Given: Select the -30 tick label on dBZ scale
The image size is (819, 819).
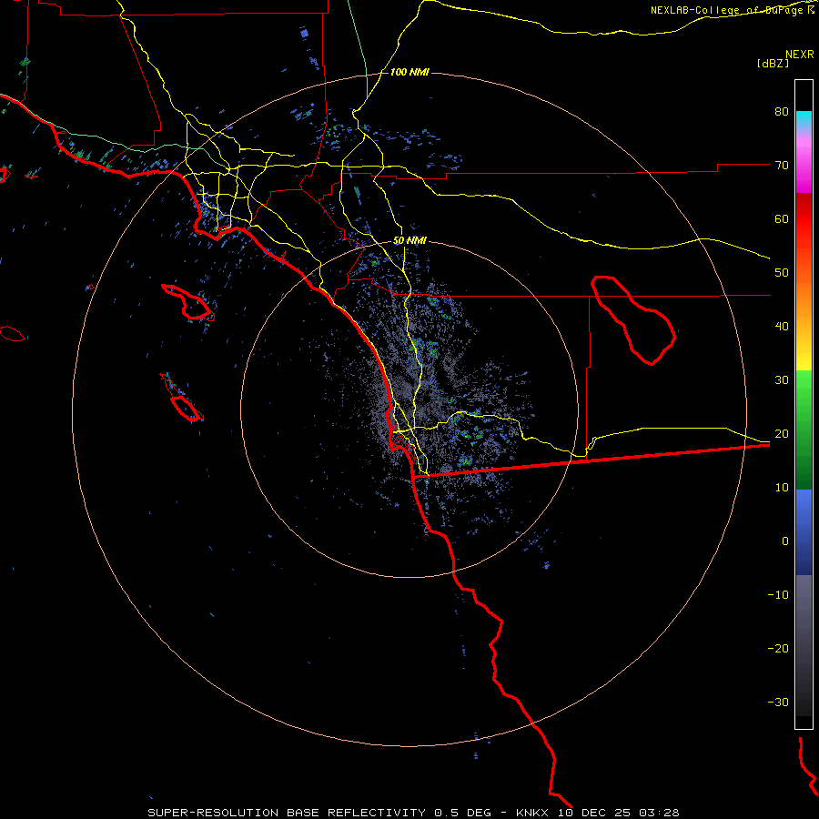Looking at the screenshot, I should coord(778,702).
